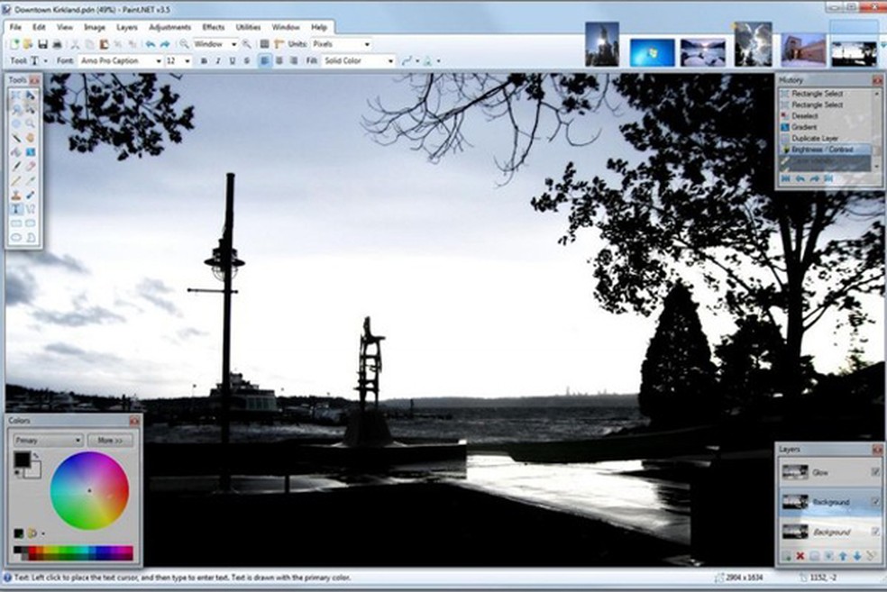
Task: Toggle the pixel grid toolbar icon
Action: tap(264, 44)
